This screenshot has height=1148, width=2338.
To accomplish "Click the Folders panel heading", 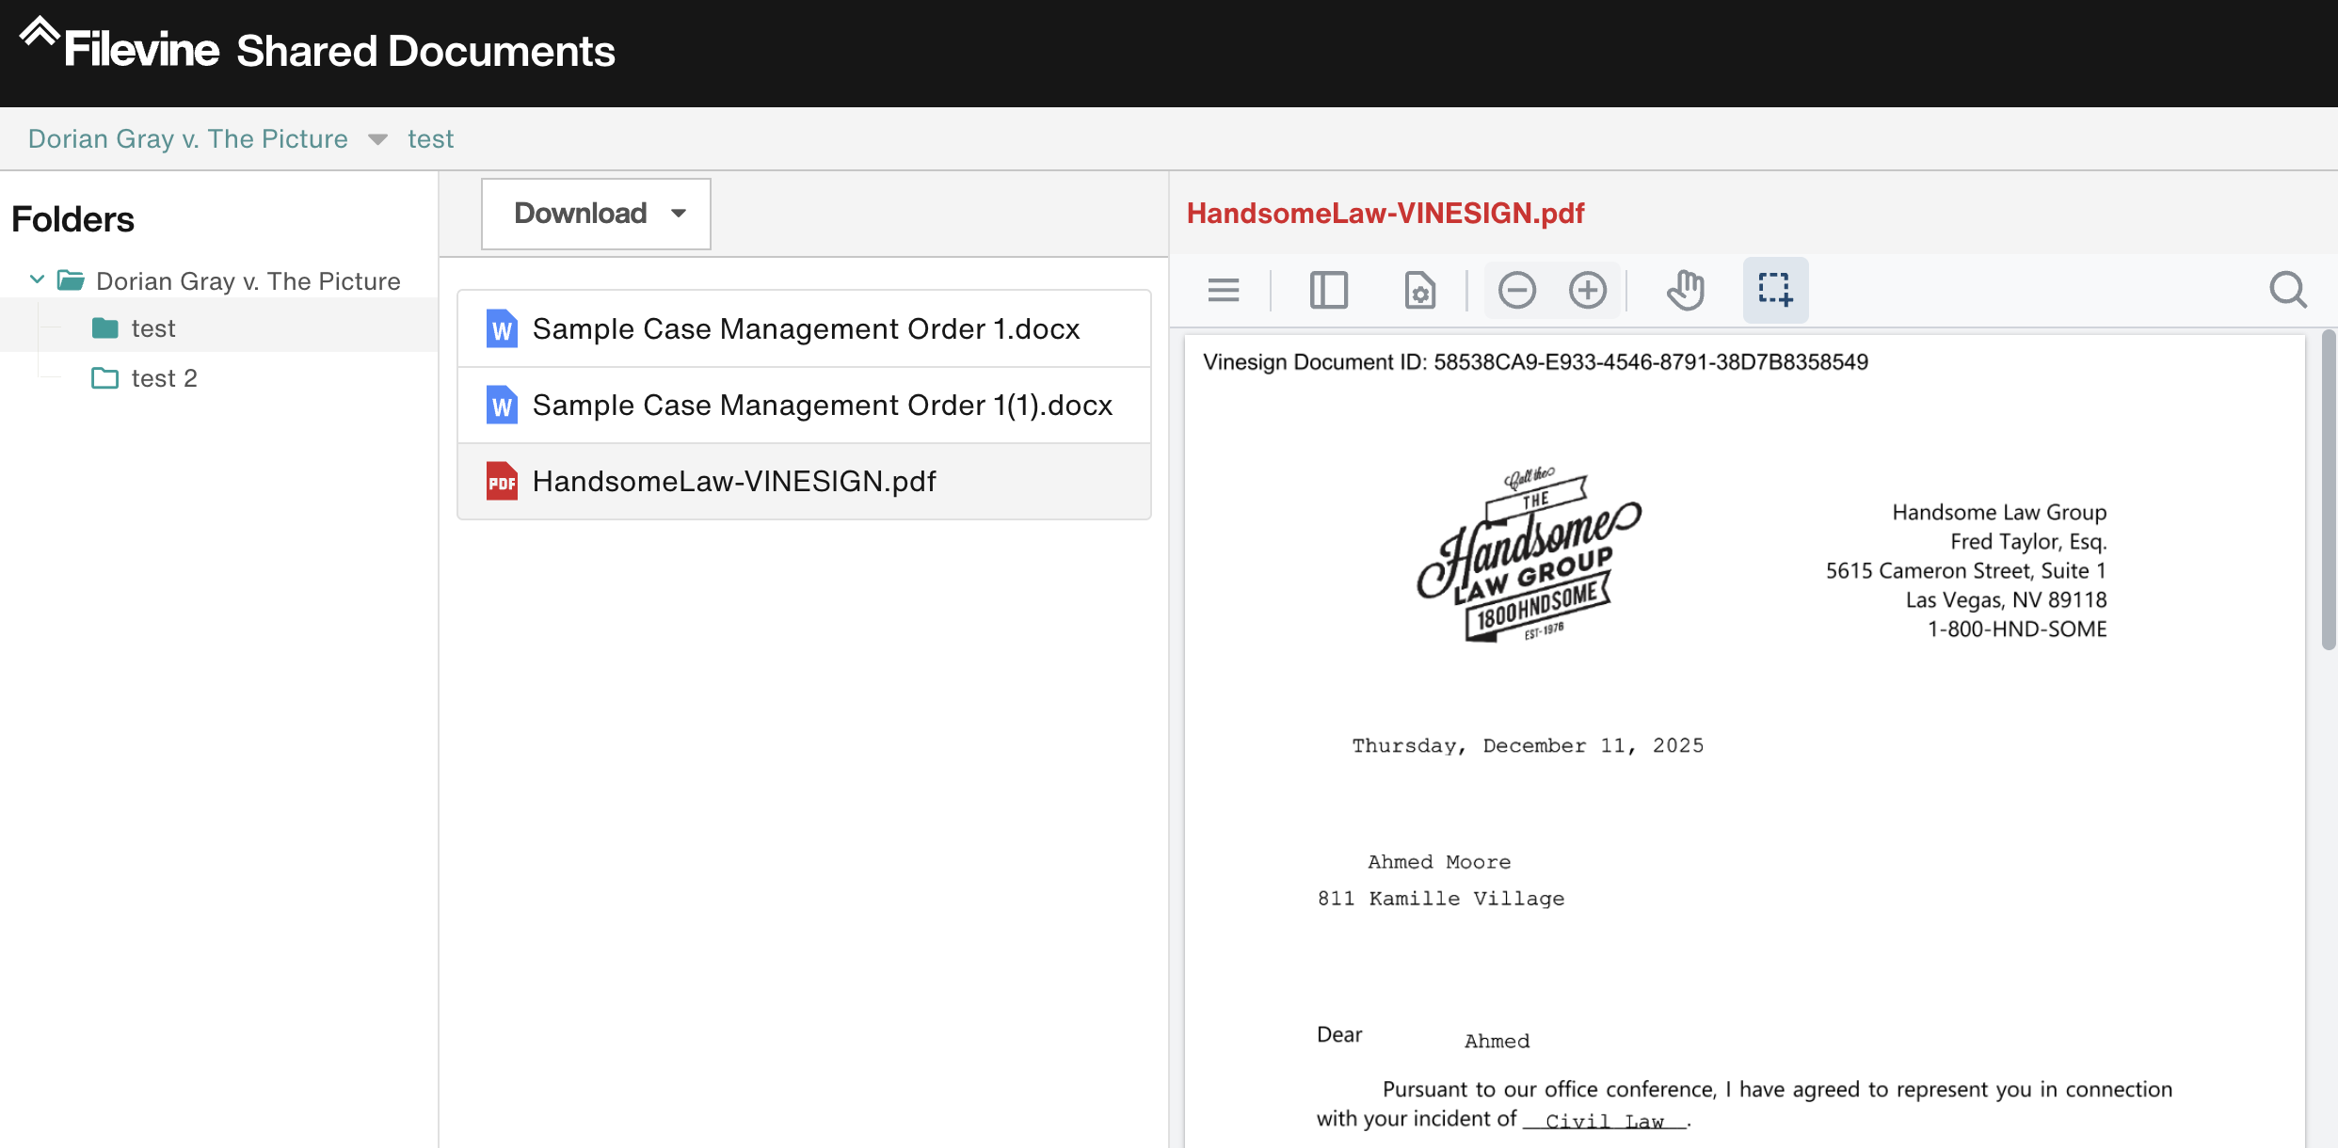I will (72, 219).
